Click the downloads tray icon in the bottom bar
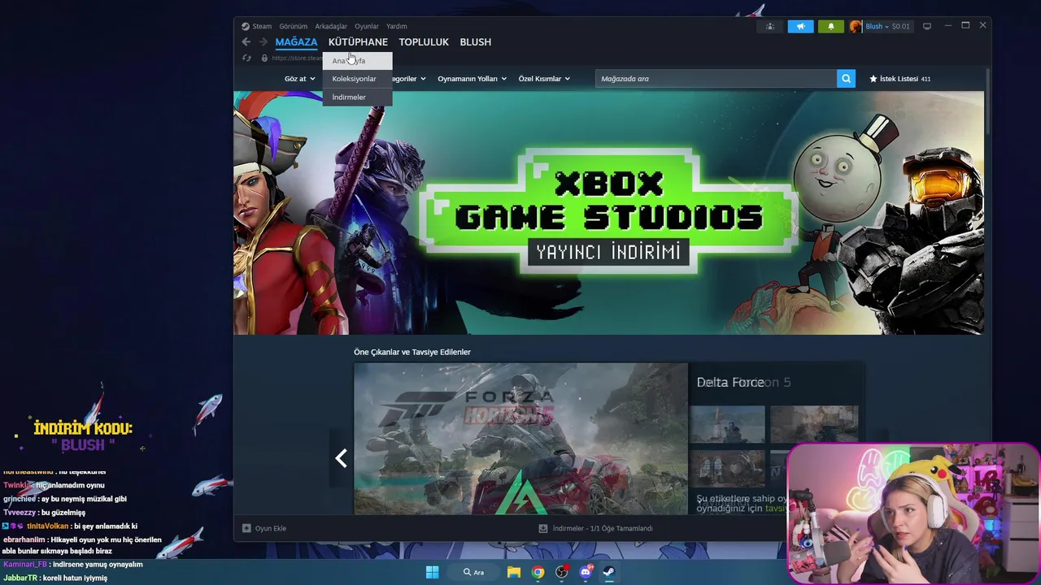The image size is (1041, 585). [543, 528]
